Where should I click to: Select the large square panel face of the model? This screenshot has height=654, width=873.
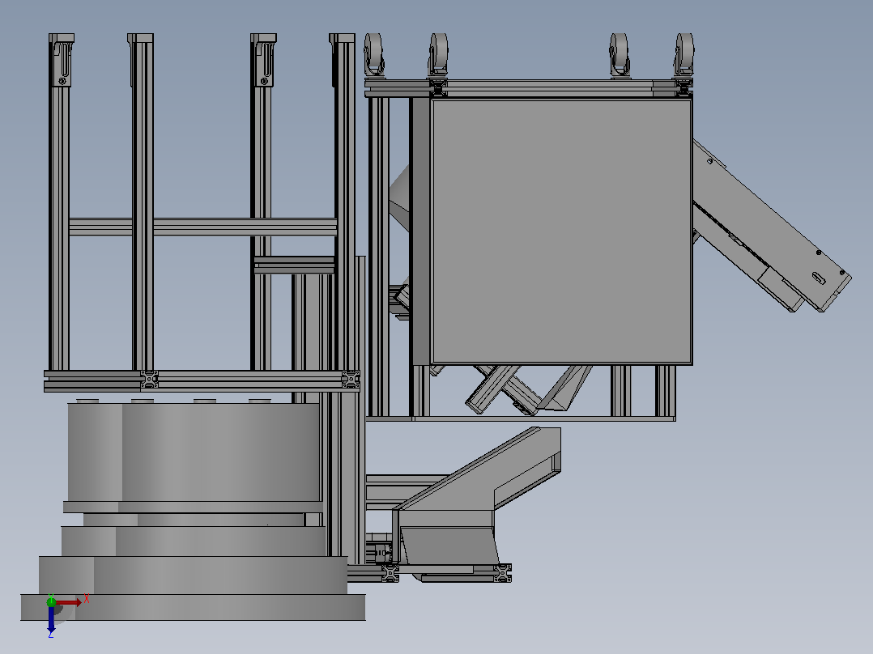point(562,231)
